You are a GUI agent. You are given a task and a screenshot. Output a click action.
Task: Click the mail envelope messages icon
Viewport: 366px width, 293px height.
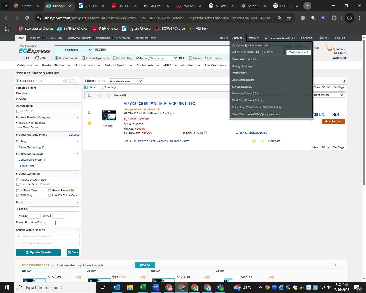coord(222,38)
